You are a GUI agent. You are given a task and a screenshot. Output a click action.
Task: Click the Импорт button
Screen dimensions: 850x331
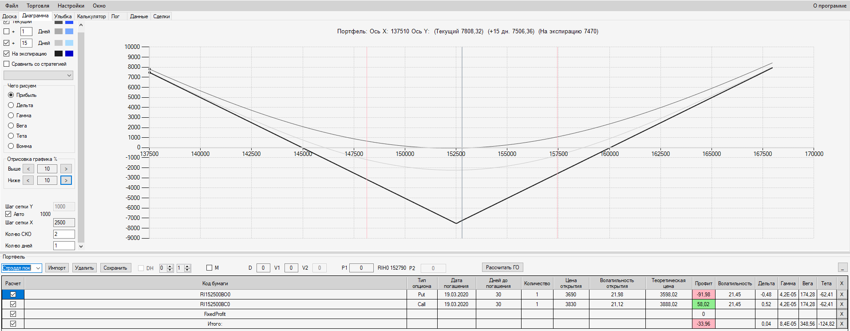click(57, 268)
